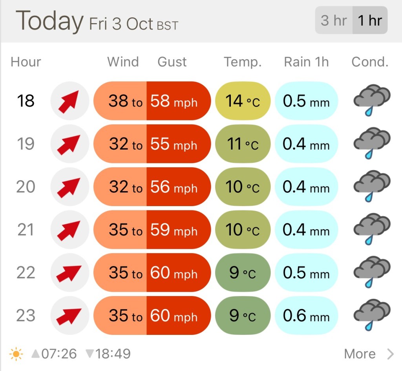Click the wind direction arrow for hour 23
This screenshot has width=402, height=371.
pos(68,316)
